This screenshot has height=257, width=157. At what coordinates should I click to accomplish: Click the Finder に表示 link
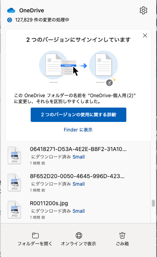(x=78, y=130)
